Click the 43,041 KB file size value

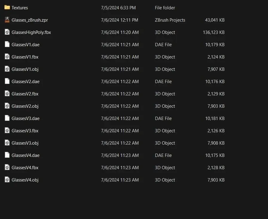point(215,20)
